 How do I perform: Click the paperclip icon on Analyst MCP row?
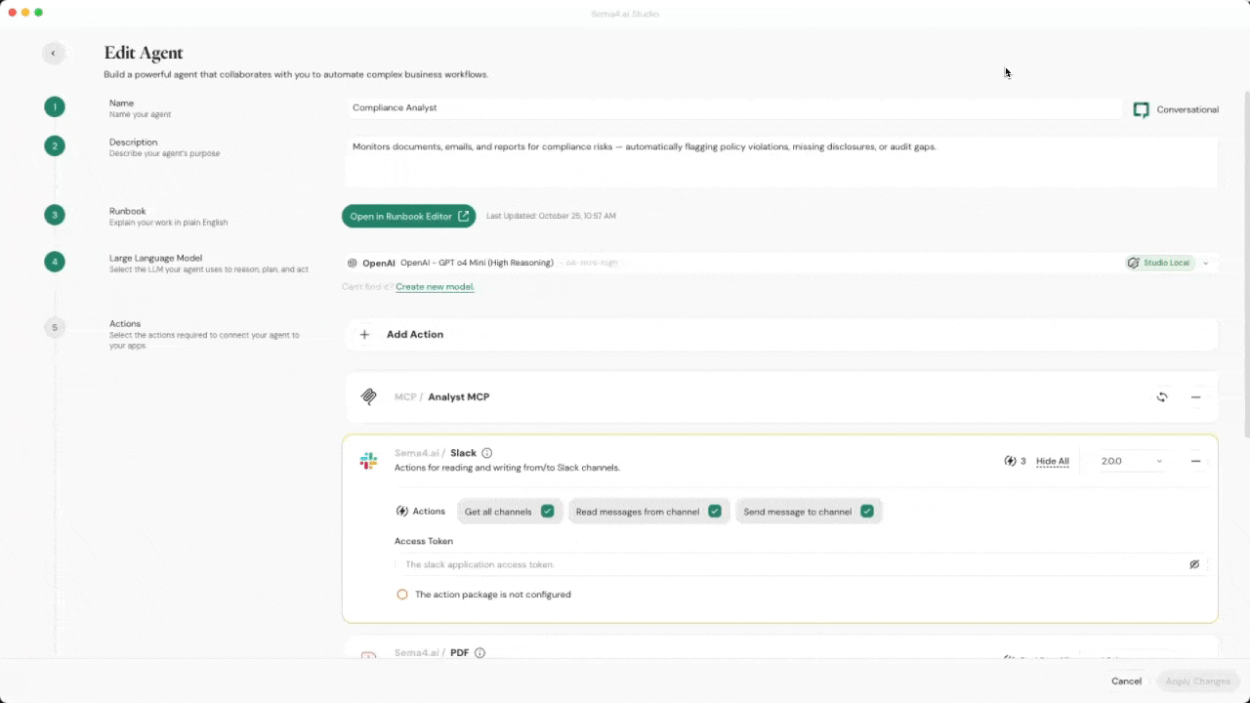tap(368, 396)
